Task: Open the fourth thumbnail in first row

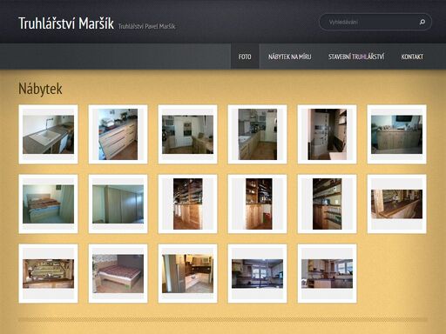Action: pyautogui.click(x=257, y=134)
